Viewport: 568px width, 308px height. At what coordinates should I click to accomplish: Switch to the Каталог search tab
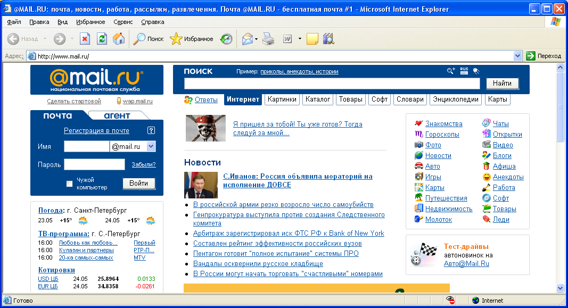point(318,99)
